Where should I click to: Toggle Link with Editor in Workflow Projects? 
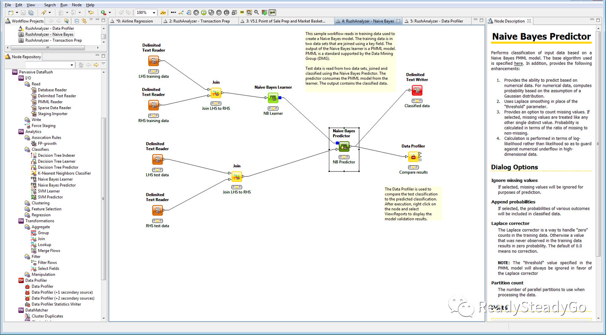pos(84,21)
